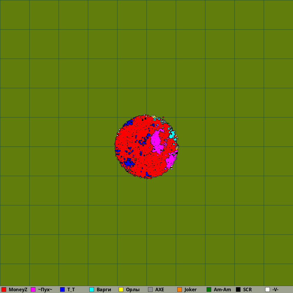The image size is (293, 293).
Task: Click the cyan Варги legend swatch
Action: tap(92, 289)
